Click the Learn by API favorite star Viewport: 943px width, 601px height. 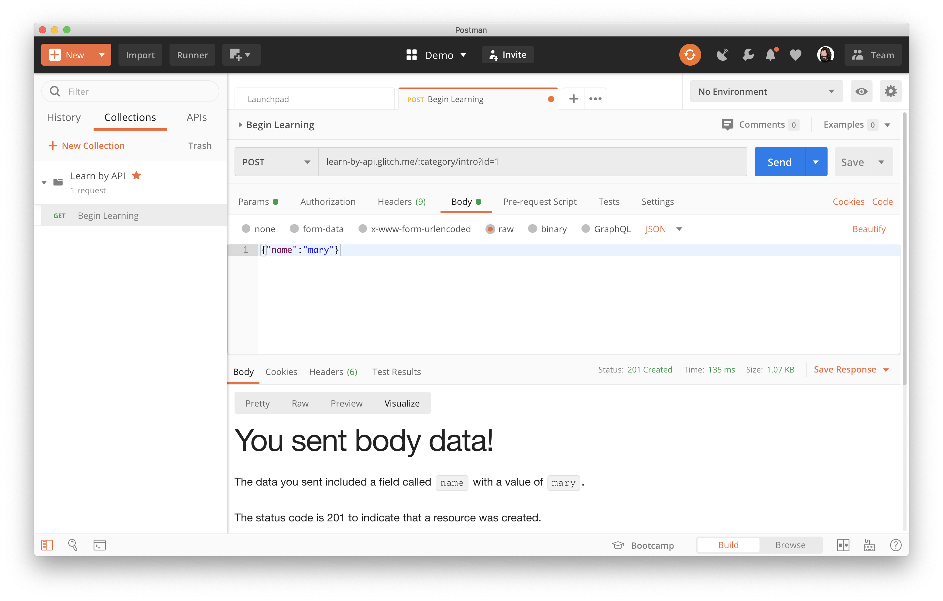[x=136, y=176]
